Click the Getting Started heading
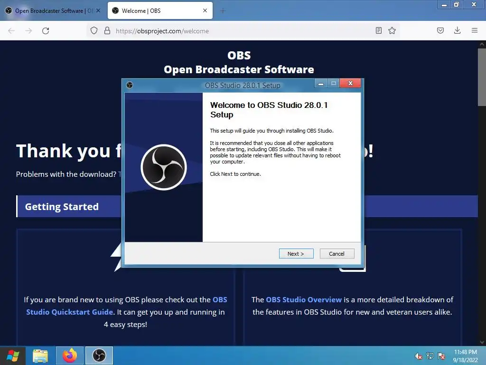This screenshot has width=486, height=365. (62, 207)
